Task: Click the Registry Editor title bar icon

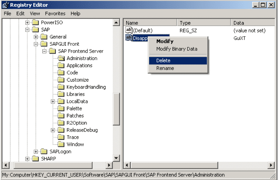Action: coord(5,5)
